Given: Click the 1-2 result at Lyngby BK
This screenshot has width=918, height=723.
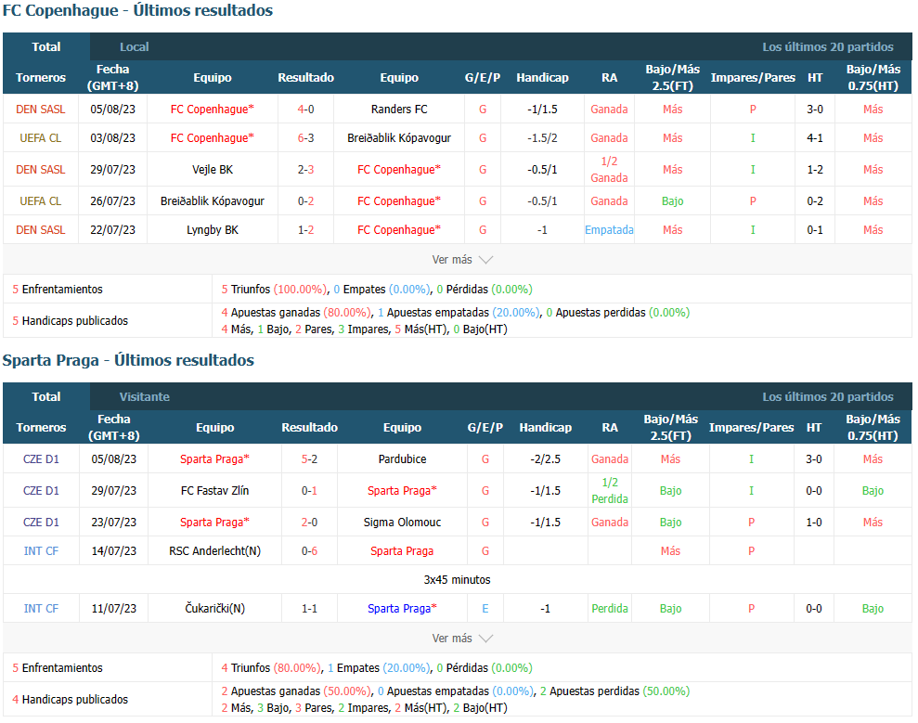Looking at the screenshot, I should pos(305,230).
